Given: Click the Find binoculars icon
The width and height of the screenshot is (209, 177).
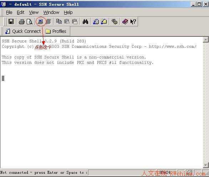Looking at the screenshot, I should click(x=85, y=21).
